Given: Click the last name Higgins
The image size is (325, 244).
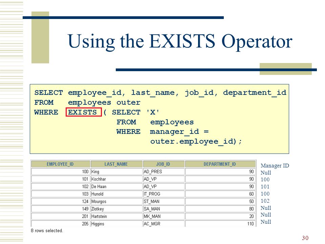Looking at the screenshot, I should point(117,224).
